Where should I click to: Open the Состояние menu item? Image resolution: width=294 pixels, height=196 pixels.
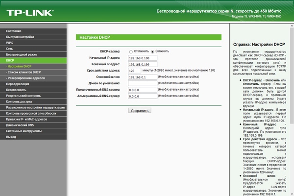pyautogui.click(x=33, y=31)
